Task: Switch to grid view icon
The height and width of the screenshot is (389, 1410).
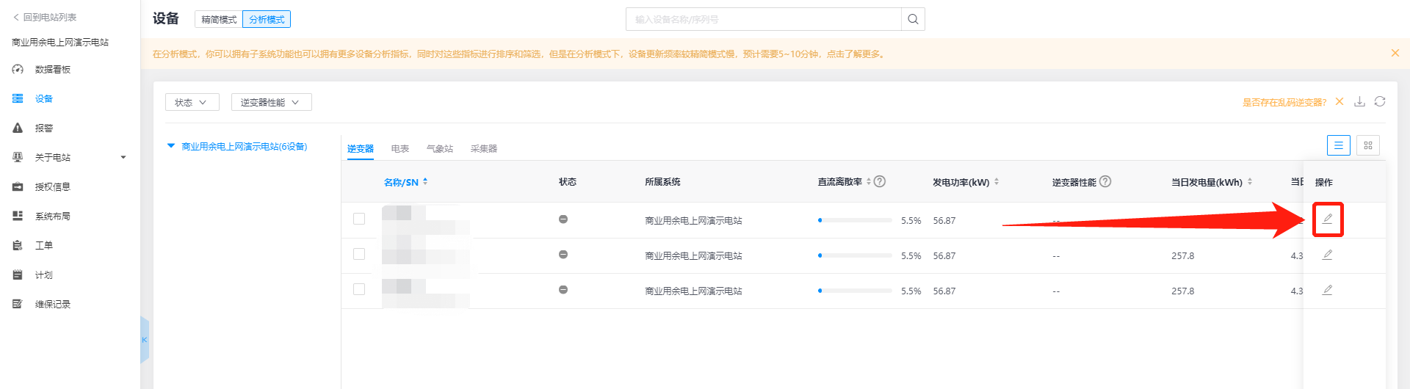Action: point(1367,145)
